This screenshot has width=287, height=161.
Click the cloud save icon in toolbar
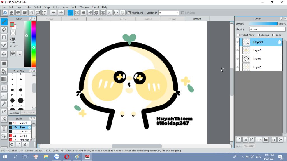tap(5, 13)
